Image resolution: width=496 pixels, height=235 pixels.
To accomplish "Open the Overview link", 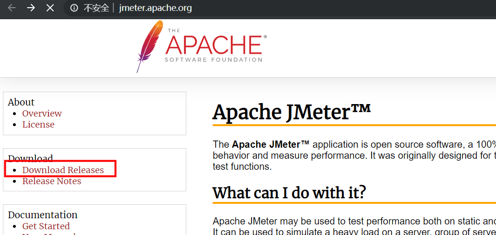I will pos(42,113).
